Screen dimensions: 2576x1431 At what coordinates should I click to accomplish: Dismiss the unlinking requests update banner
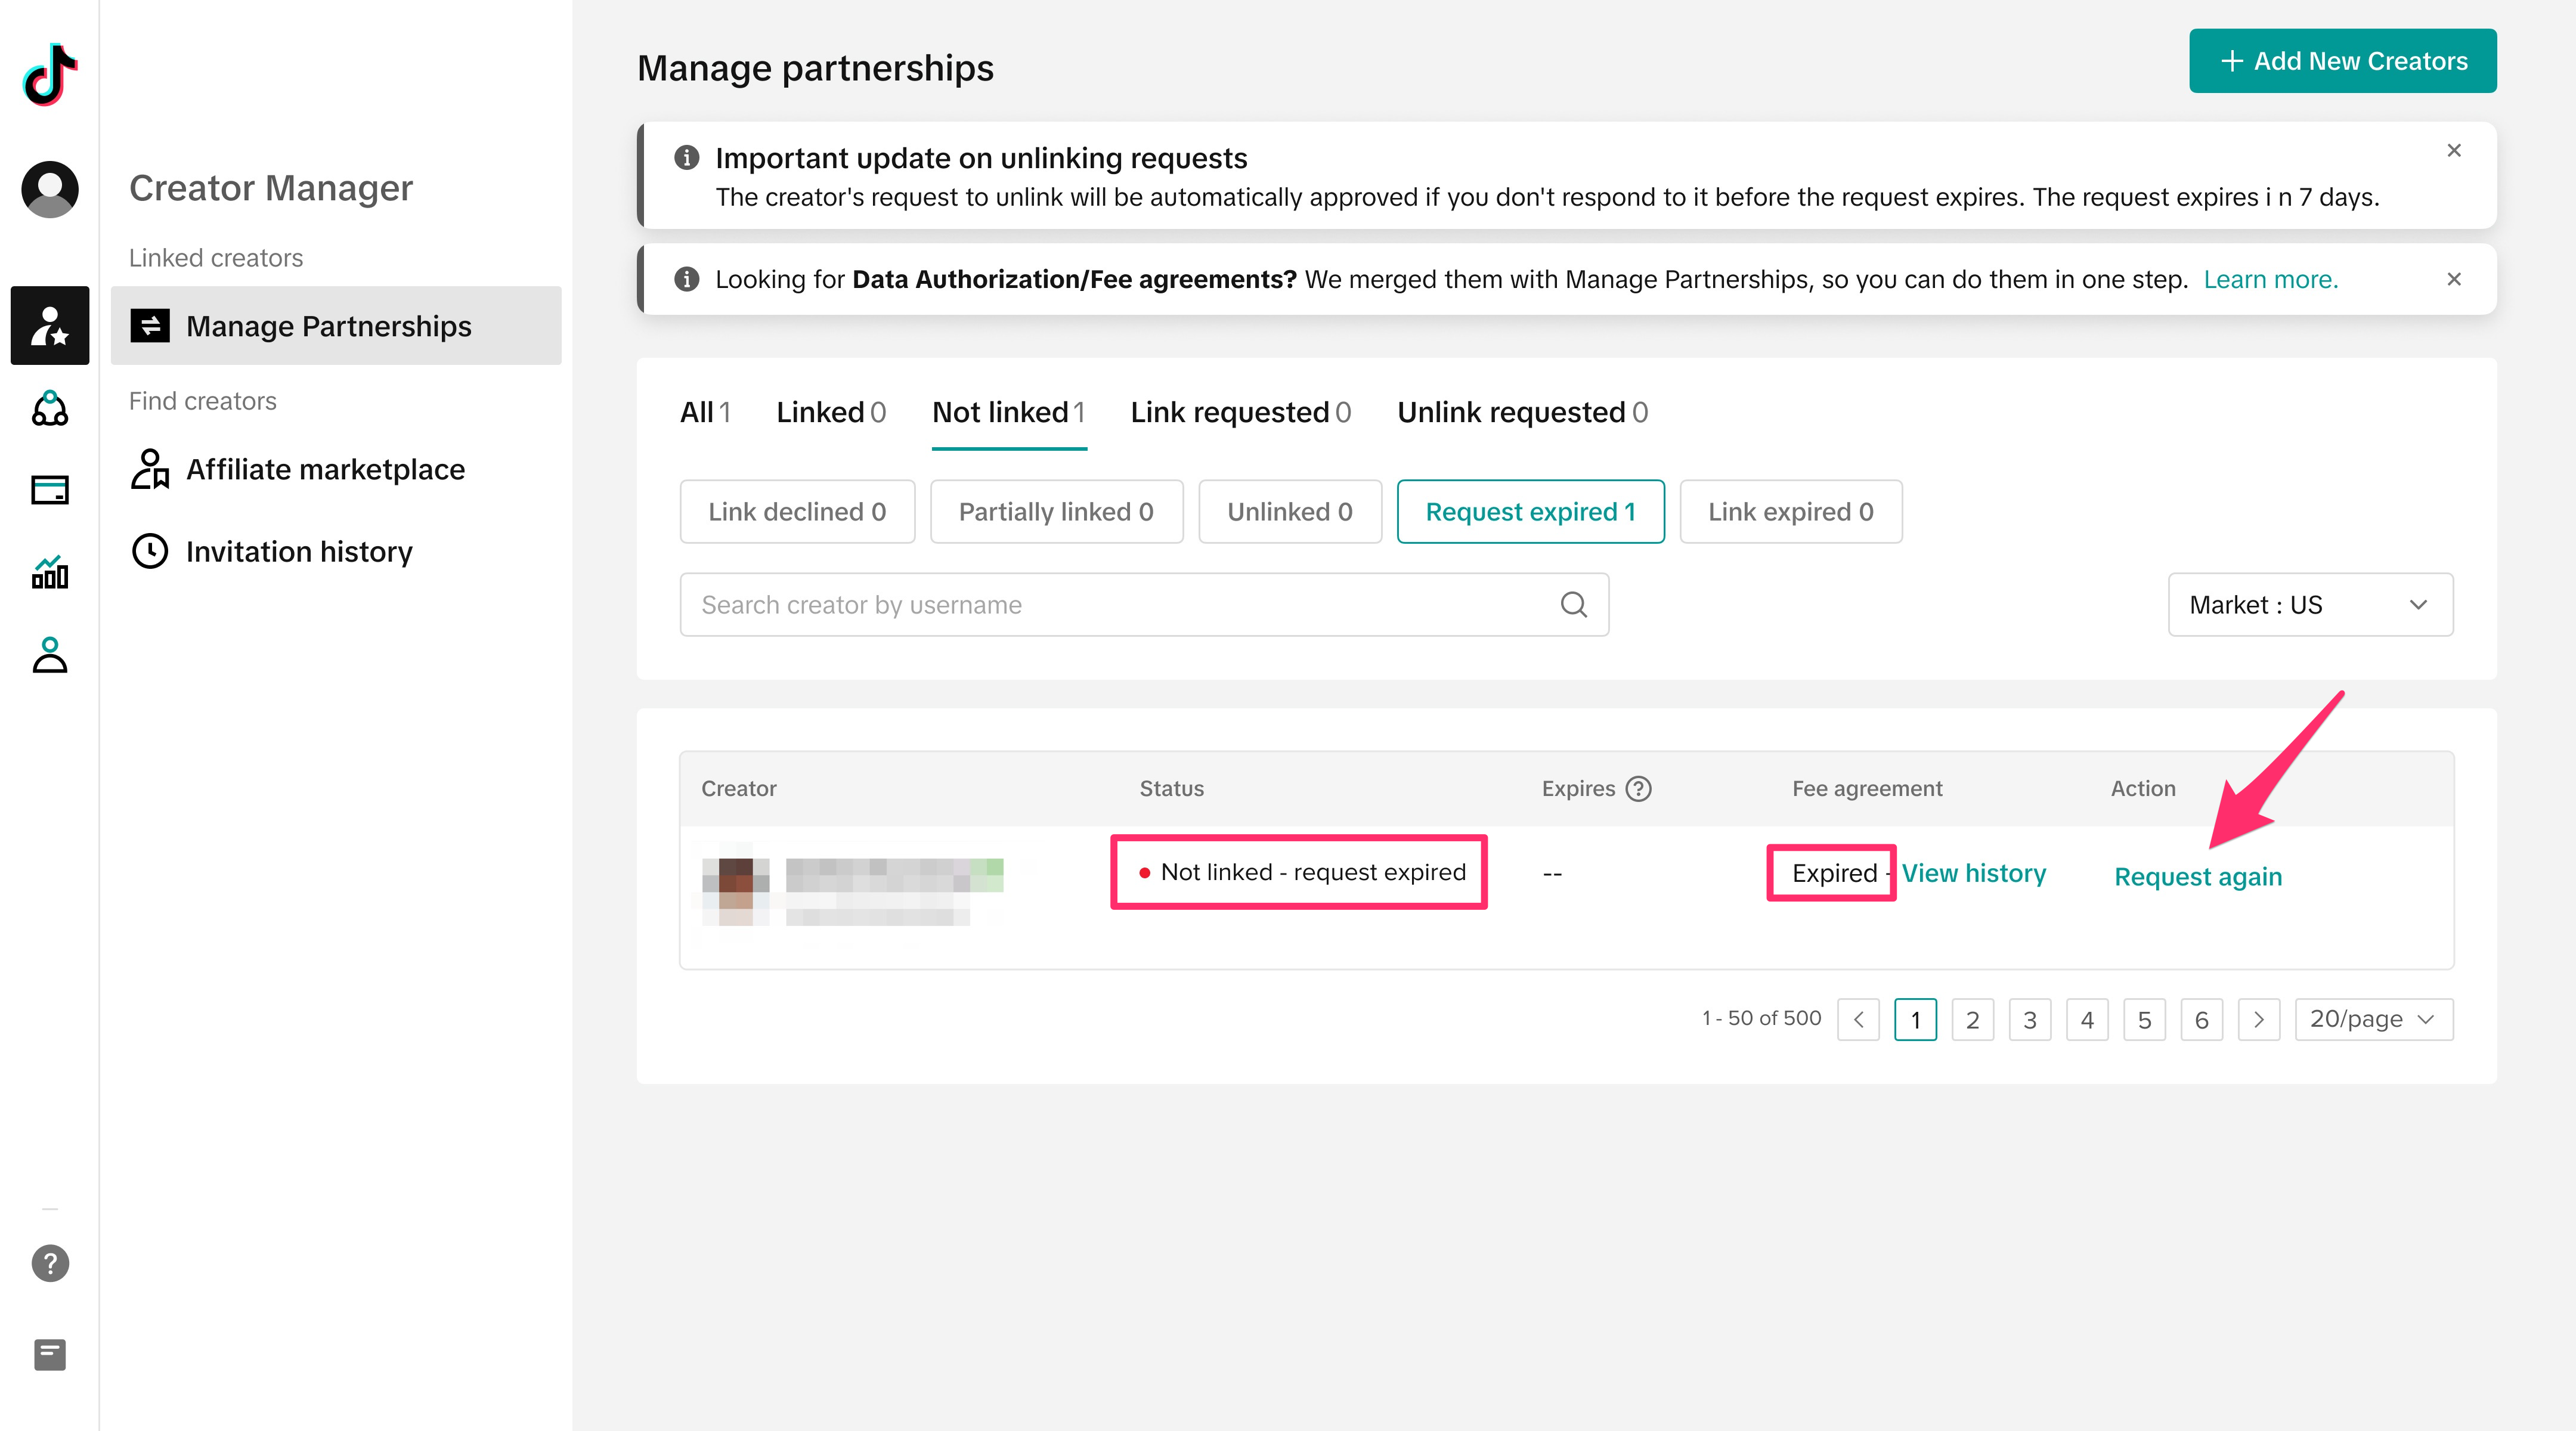click(2453, 151)
